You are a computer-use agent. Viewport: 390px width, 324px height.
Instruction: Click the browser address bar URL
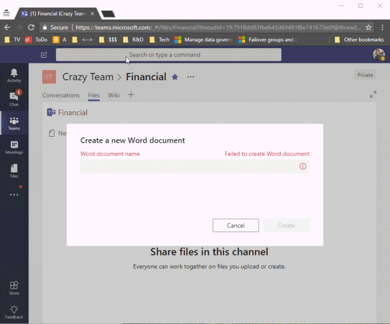click(218, 27)
